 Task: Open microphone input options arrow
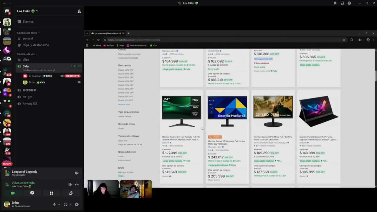click(59, 204)
